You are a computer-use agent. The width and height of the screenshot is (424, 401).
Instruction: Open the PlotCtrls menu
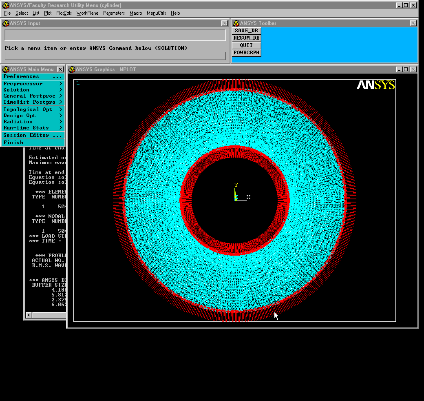pos(64,13)
